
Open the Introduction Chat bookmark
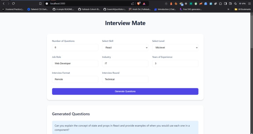(165, 9)
